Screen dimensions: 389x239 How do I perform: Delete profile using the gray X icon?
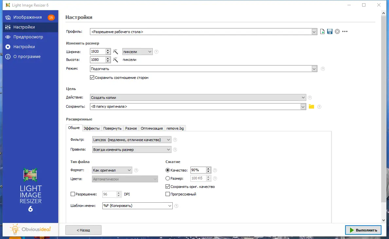click(337, 31)
